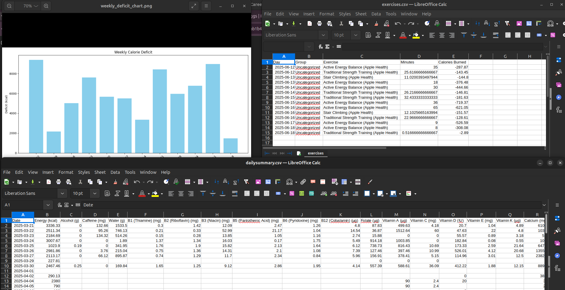The image size is (565, 290).
Task: Insert image in dailysummary toolbar
Action: 258,182
